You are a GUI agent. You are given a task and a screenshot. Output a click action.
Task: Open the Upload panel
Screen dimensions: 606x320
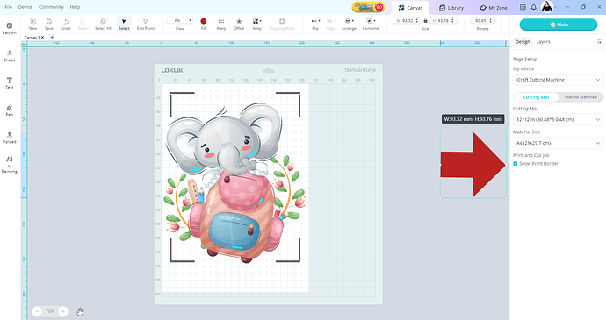click(10, 137)
